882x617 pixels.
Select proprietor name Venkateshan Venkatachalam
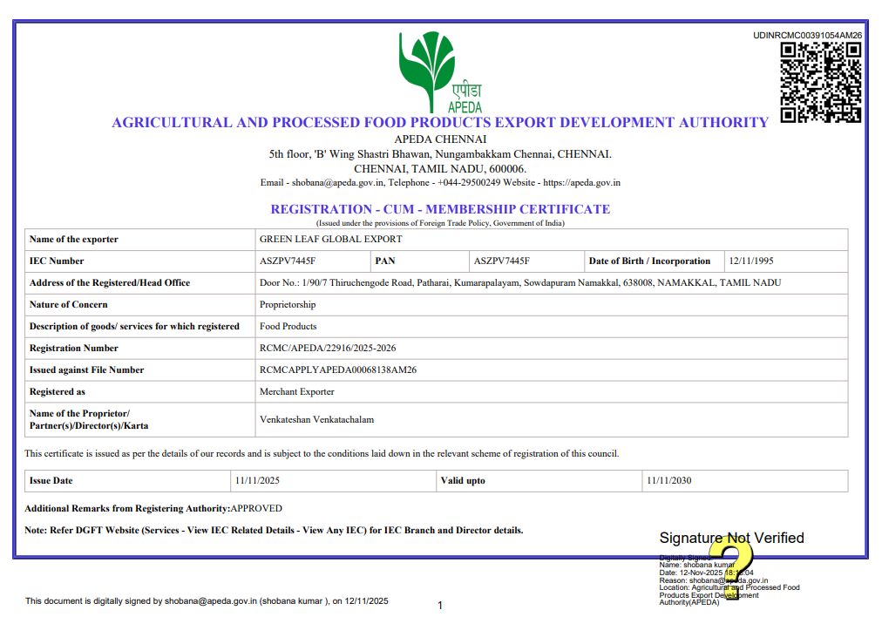[x=316, y=418]
